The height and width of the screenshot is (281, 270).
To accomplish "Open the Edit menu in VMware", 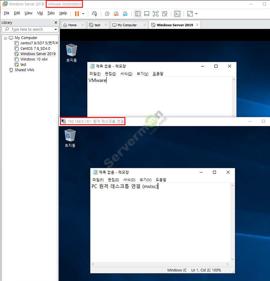I will click(x=17, y=13).
